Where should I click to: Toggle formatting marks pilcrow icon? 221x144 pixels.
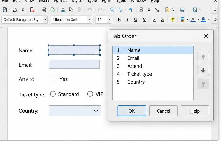(x=131, y=10)
